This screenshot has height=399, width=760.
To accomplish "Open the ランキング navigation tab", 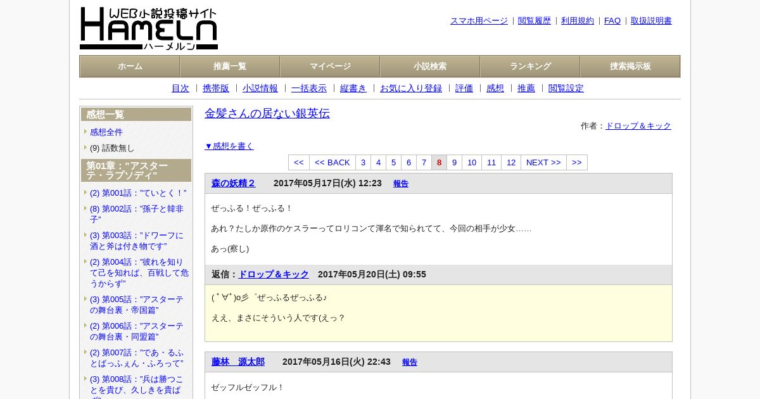I will tap(530, 66).
